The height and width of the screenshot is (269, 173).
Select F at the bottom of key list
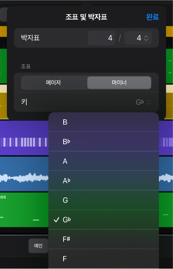tap(104, 259)
